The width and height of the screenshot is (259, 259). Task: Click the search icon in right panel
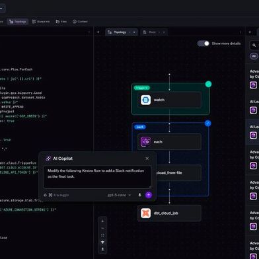point(254,46)
